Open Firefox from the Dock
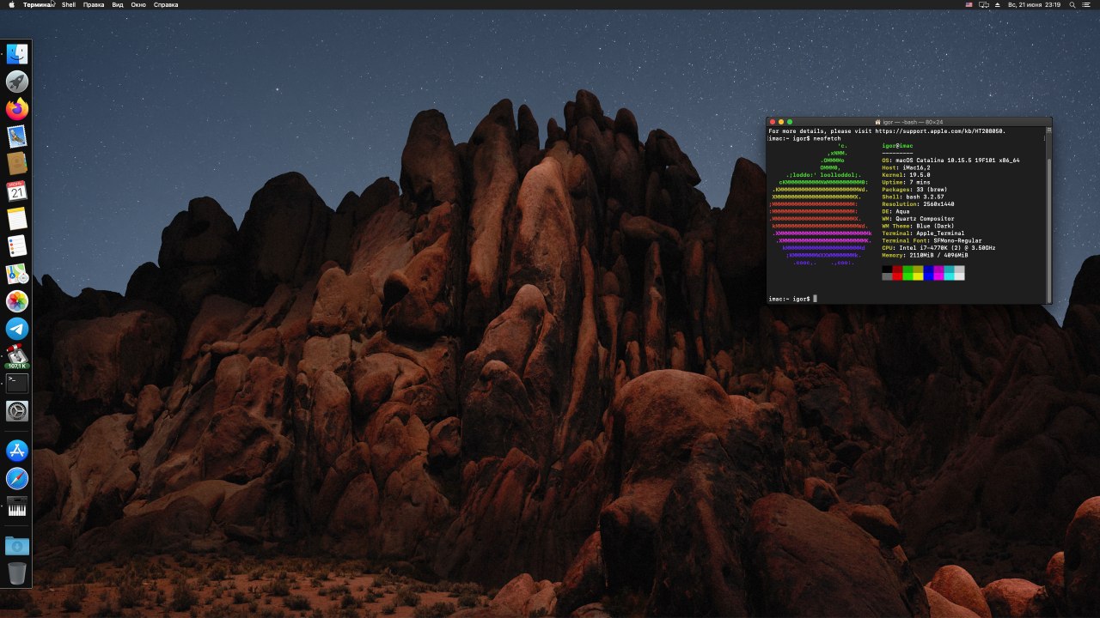Image resolution: width=1100 pixels, height=618 pixels. (x=17, y=109)
